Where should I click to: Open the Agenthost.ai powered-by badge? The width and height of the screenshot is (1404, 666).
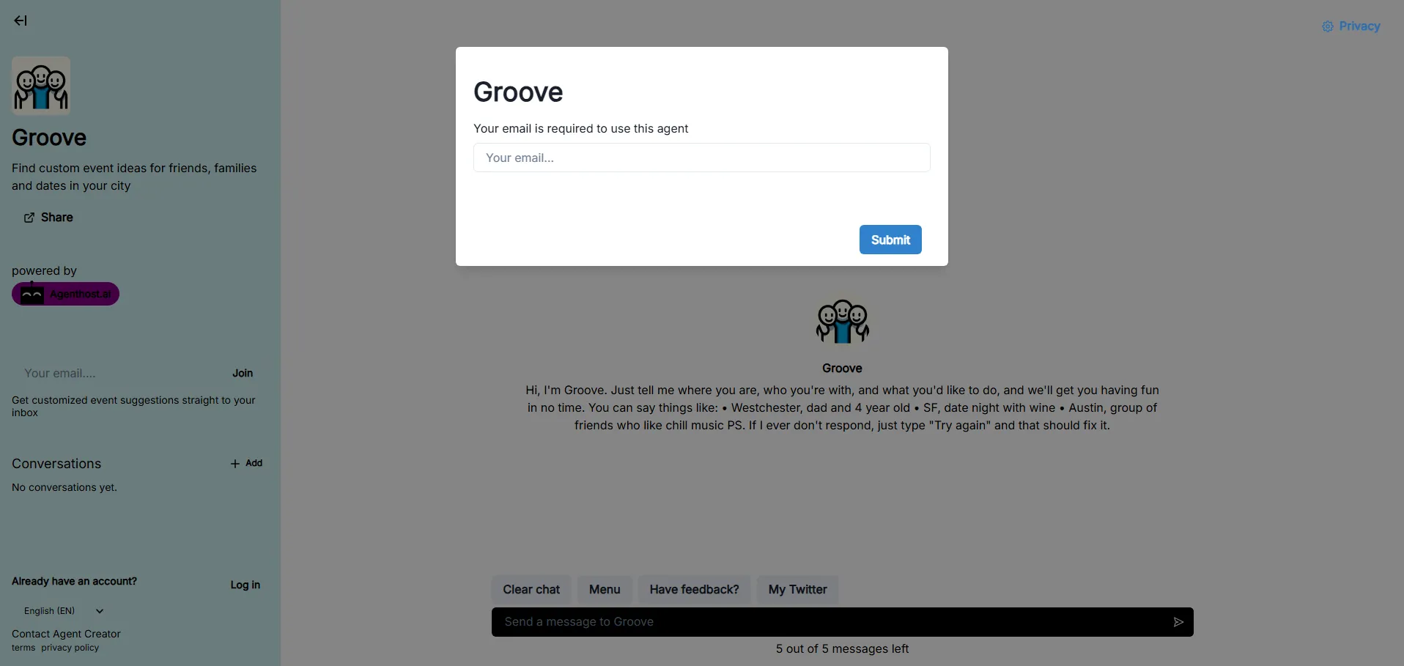[x=65, y=294]
